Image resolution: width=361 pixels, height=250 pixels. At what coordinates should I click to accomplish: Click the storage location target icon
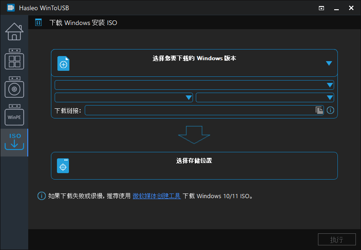(63, 166)
